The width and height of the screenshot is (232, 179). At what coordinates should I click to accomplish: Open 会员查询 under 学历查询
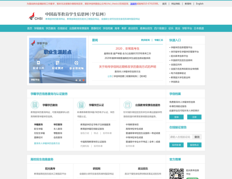click(58, 137)
